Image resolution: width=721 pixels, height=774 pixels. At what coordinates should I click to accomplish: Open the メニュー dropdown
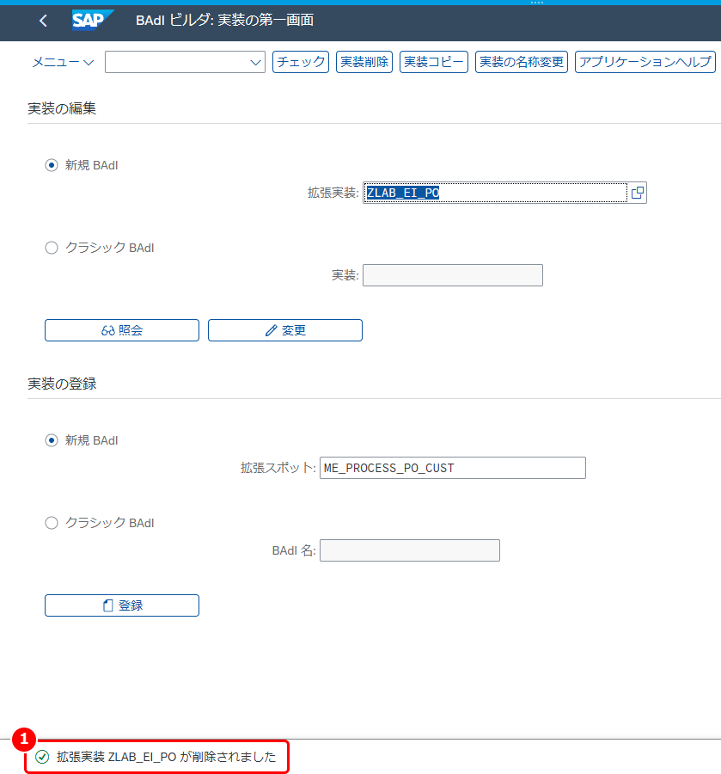[x=63, y=62]
